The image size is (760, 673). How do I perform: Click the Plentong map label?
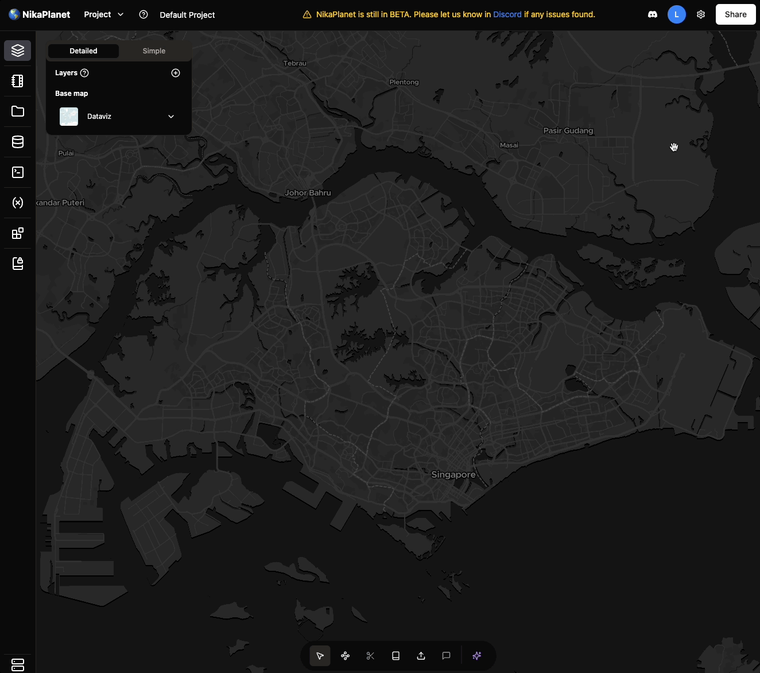404,82
